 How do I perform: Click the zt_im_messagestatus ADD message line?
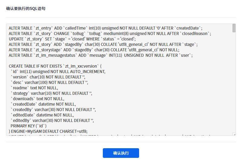(101, 55)
